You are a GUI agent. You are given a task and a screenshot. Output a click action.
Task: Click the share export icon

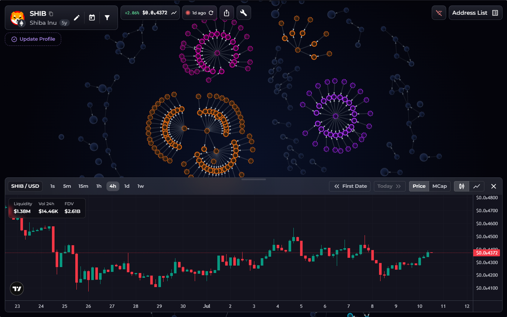(x=226, y=13)
